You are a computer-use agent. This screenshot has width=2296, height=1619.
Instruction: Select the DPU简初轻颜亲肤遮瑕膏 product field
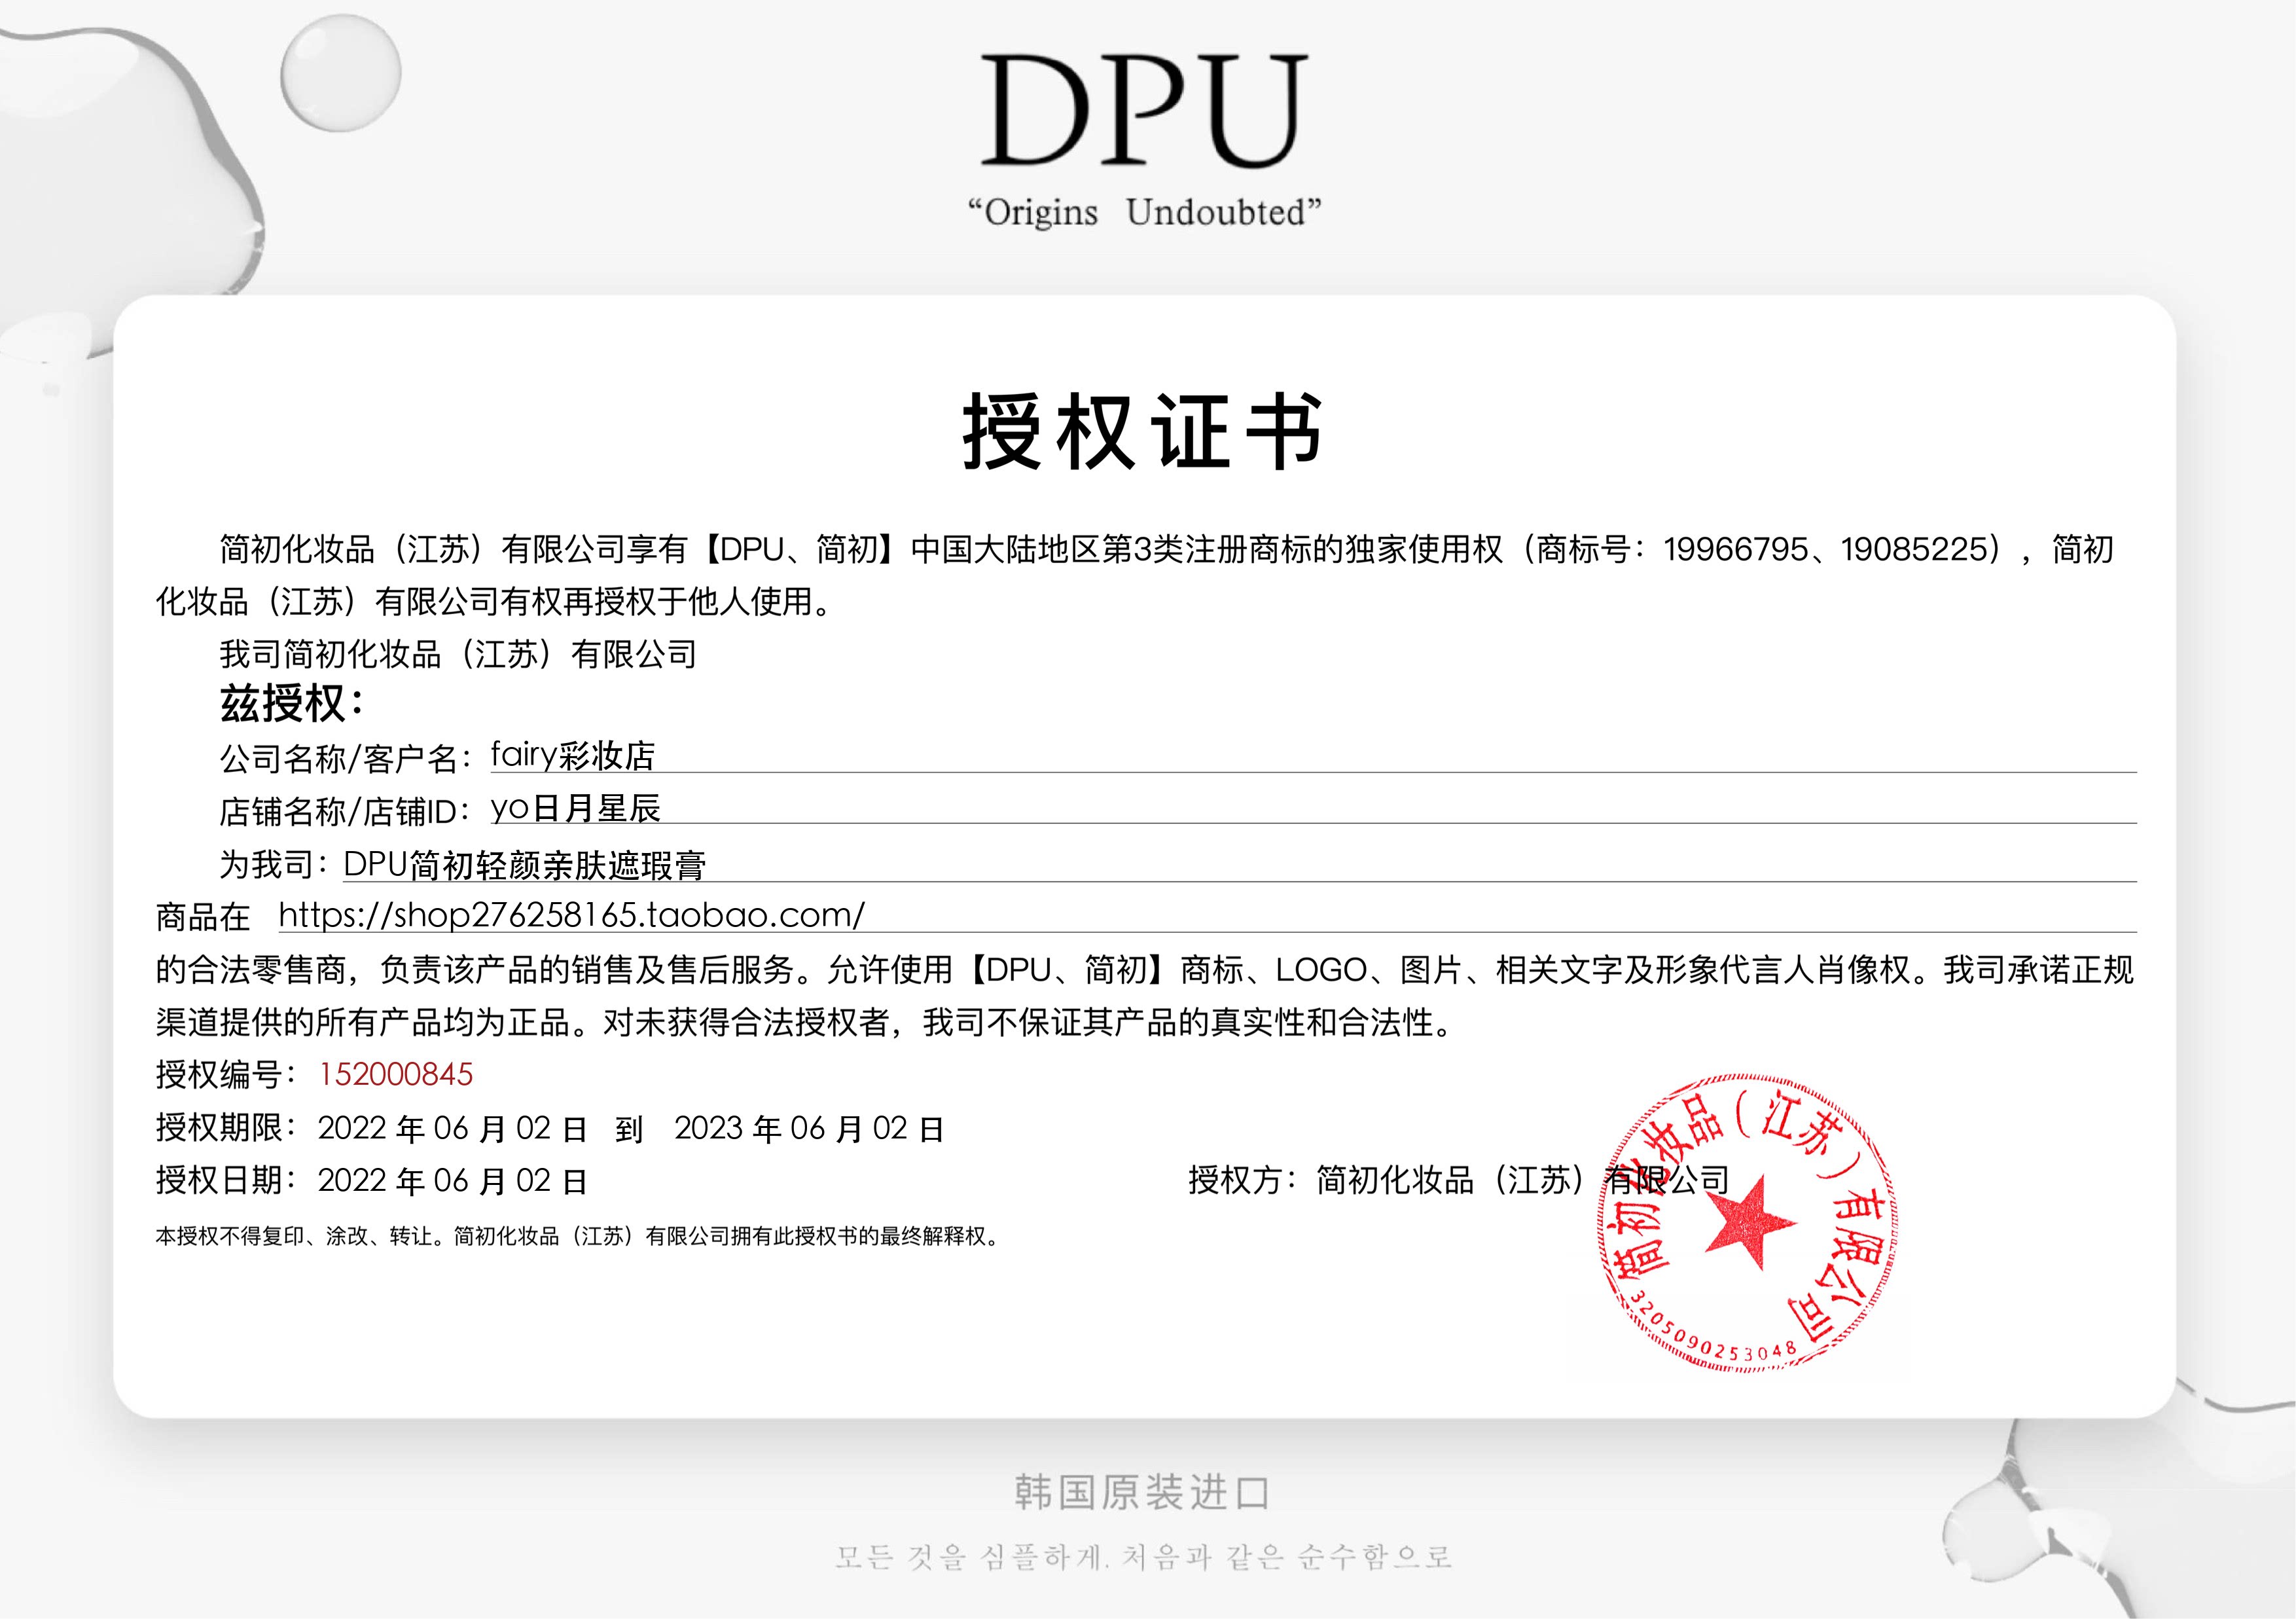tap(524, 865)
